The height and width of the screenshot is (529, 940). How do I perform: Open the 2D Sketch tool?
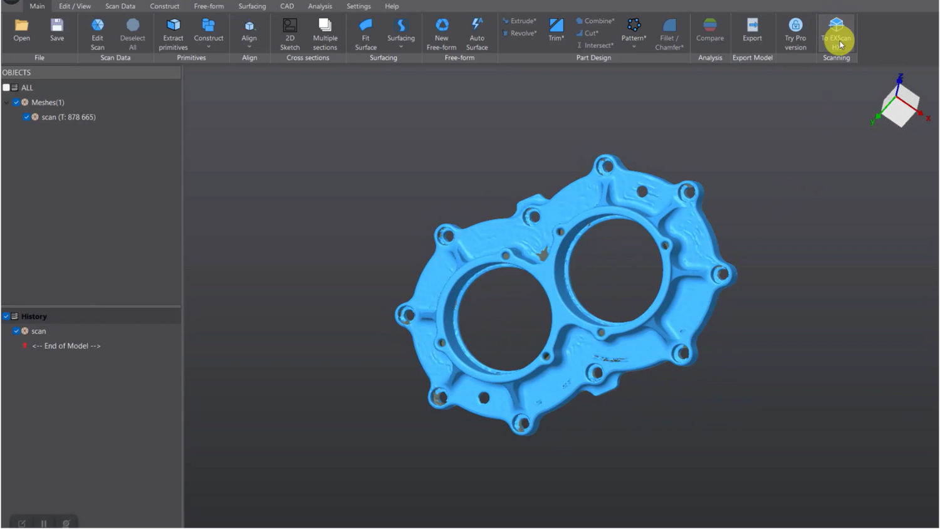click(290, 26)
